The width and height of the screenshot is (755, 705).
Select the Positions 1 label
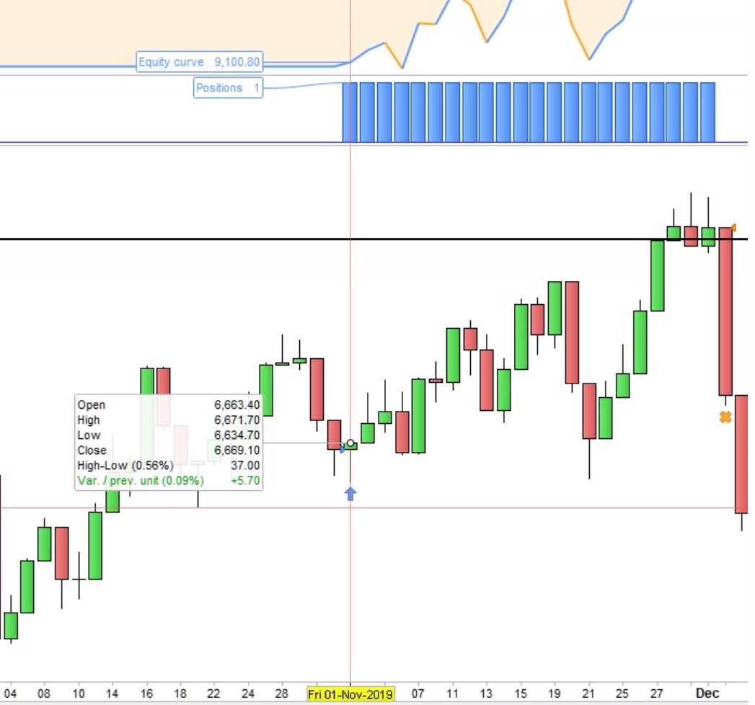(x=229, y=87)
